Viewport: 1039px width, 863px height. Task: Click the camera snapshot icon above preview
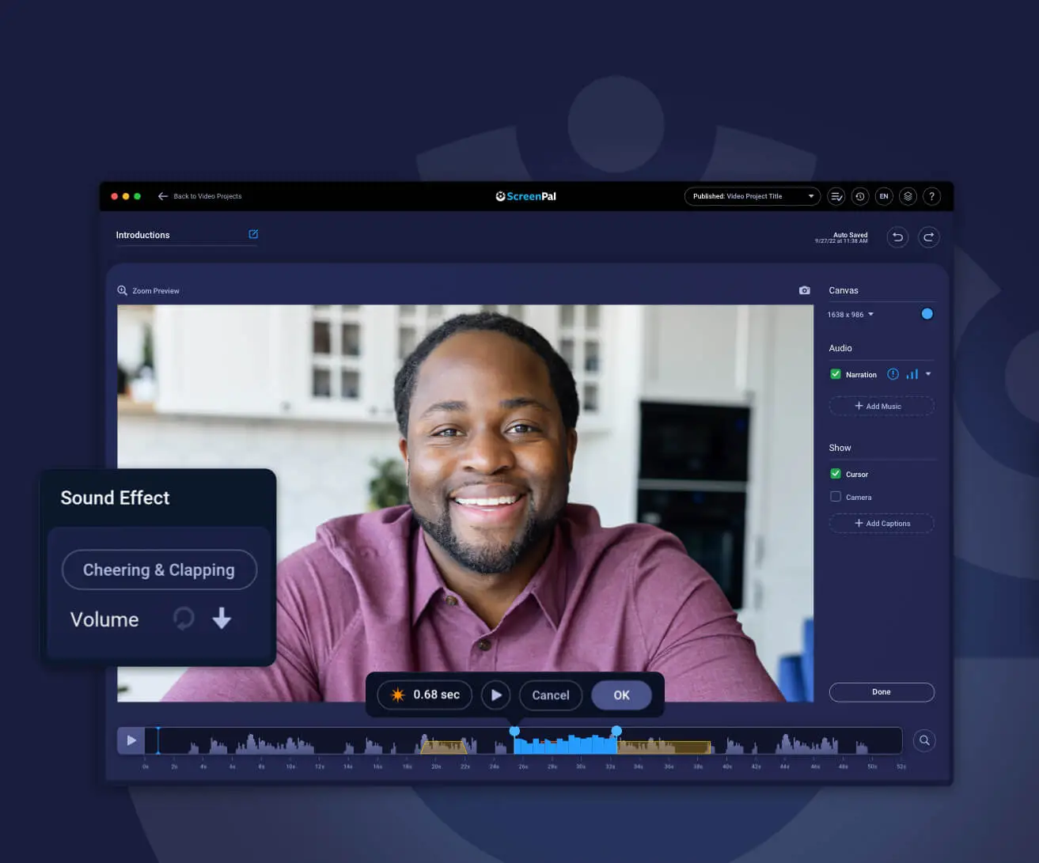pos(804,290)
